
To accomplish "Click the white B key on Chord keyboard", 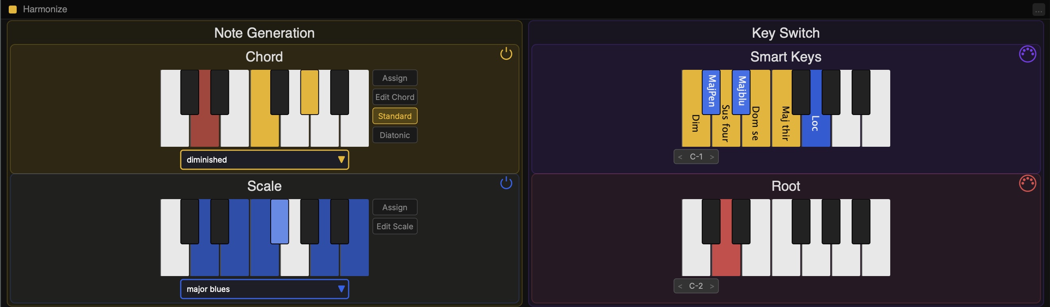I will (355, 130).
